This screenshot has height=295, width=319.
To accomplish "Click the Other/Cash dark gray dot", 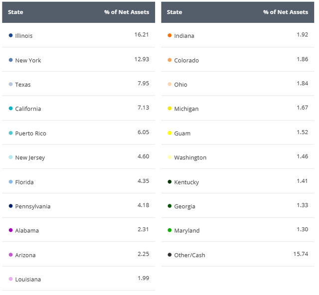I will pos(169,255).
